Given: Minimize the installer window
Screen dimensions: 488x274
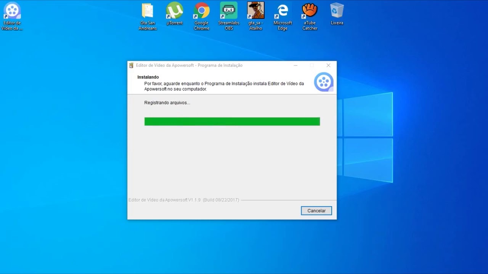Looking at the screenshot, I should coord(295,65).
